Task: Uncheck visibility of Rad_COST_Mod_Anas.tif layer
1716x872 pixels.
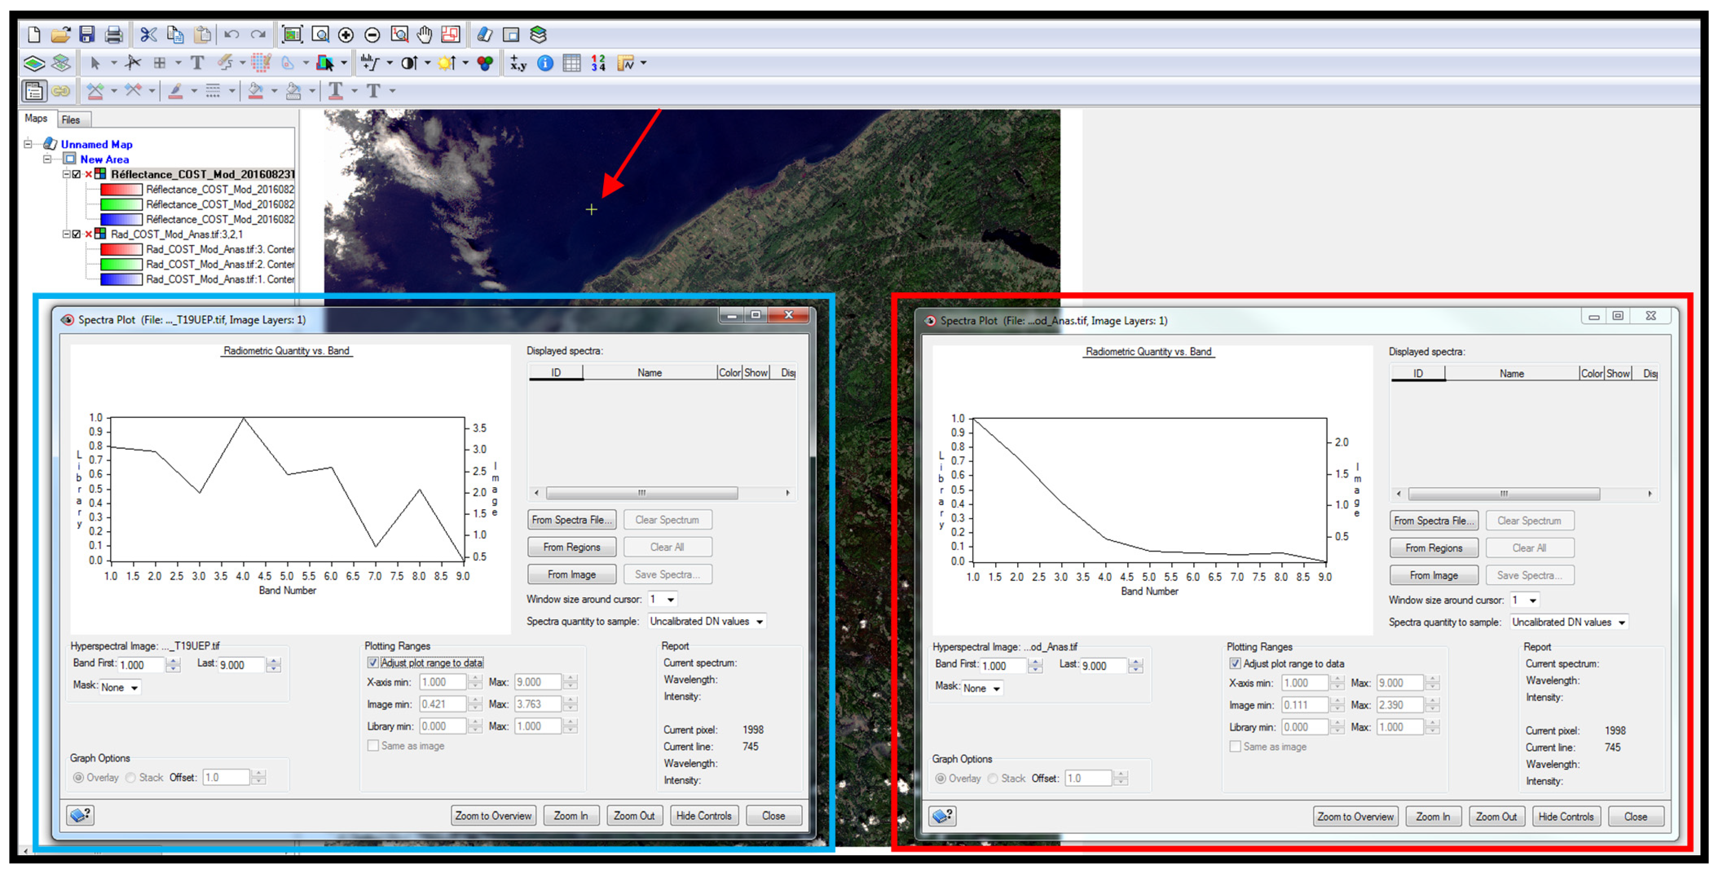Action: (x=77, y=234)
